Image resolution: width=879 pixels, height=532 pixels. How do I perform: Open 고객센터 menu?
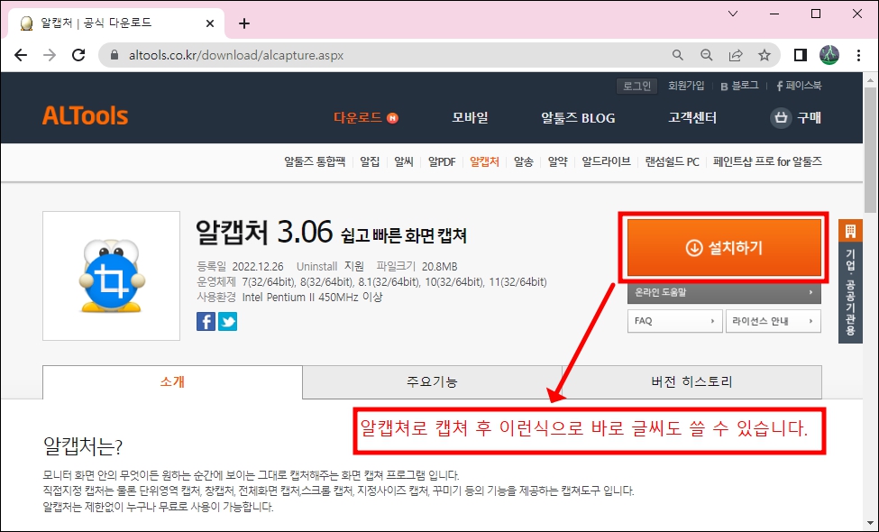(692, 118)
